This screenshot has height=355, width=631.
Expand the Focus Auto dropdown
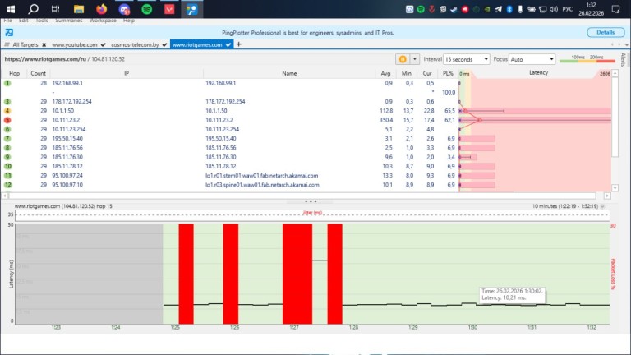(x=532, y=59)
